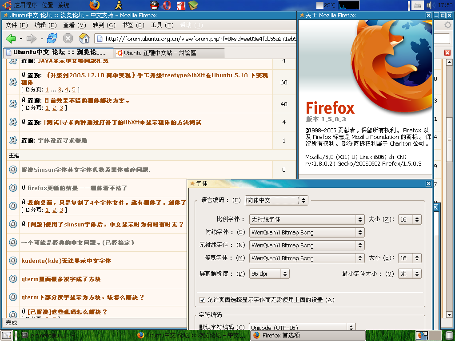The height and width of the screenshot is (341, 455).
Task: Open the 转到 (G) menu
Action: click(x=104, y=25)
